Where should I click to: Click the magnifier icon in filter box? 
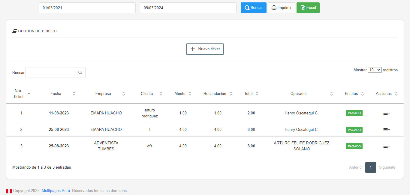tap(80, 72)
